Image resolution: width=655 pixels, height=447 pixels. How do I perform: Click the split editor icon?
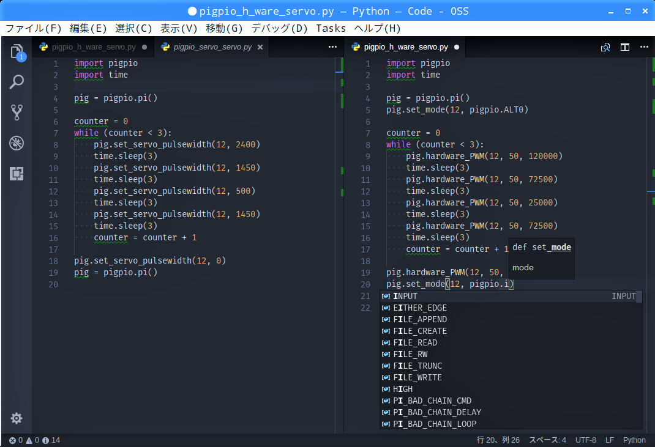tap(625, 47)
